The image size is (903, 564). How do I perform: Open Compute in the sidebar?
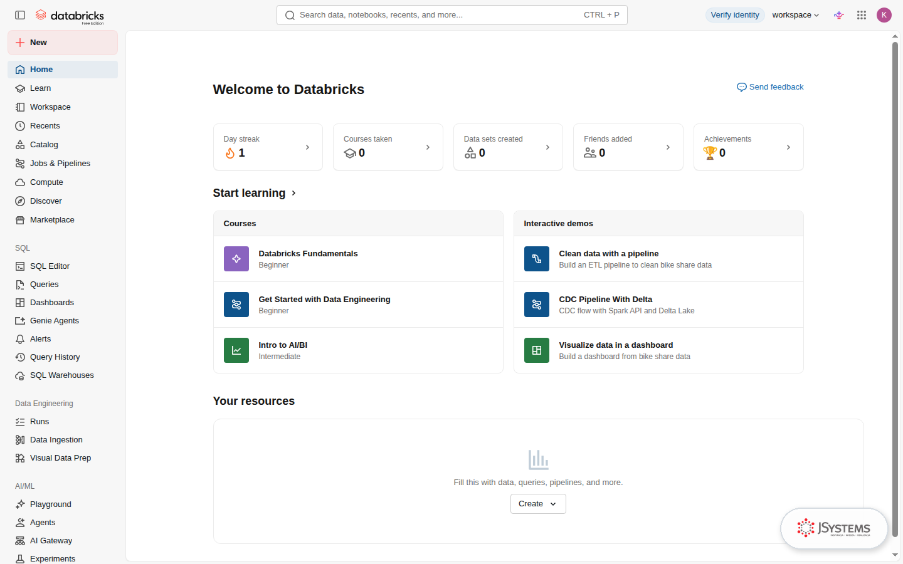(63, 182)
